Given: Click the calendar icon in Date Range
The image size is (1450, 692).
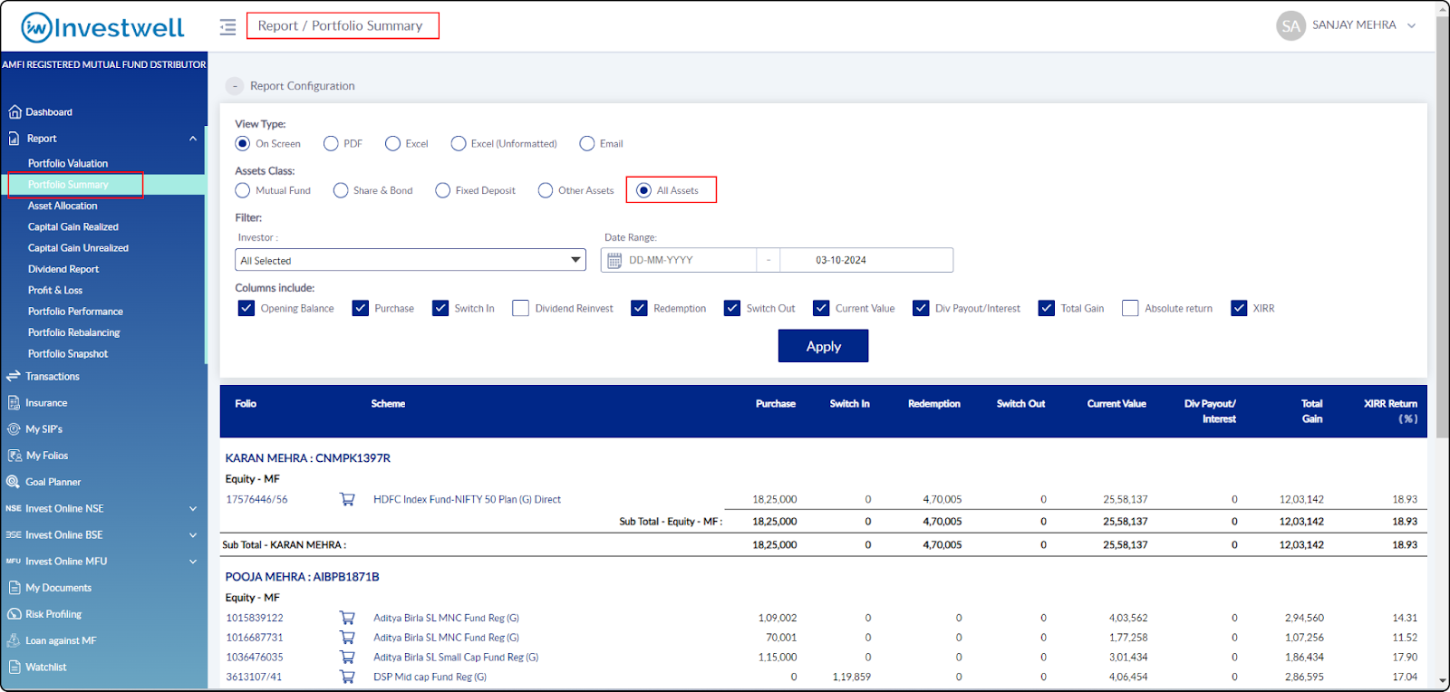Looking at the screenshot, I should (614, 260).
